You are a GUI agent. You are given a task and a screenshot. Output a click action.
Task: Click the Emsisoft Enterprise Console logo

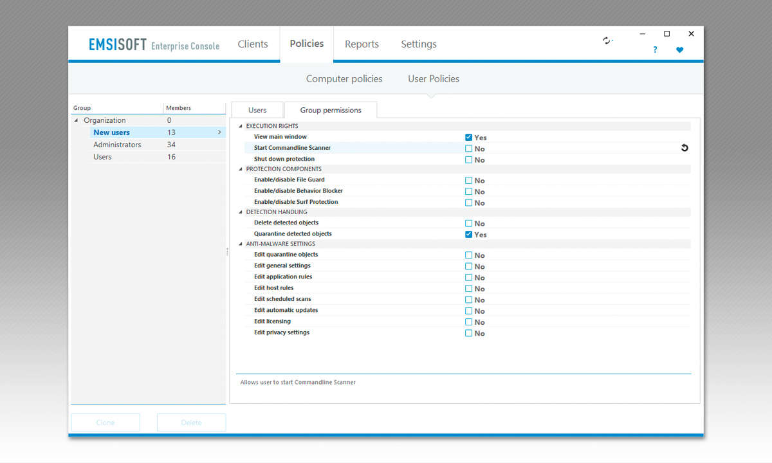pyautogui.click(x=154, y=44)
